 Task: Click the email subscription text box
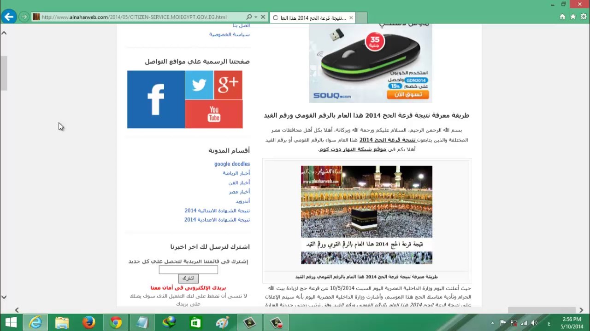pos(188,270)
